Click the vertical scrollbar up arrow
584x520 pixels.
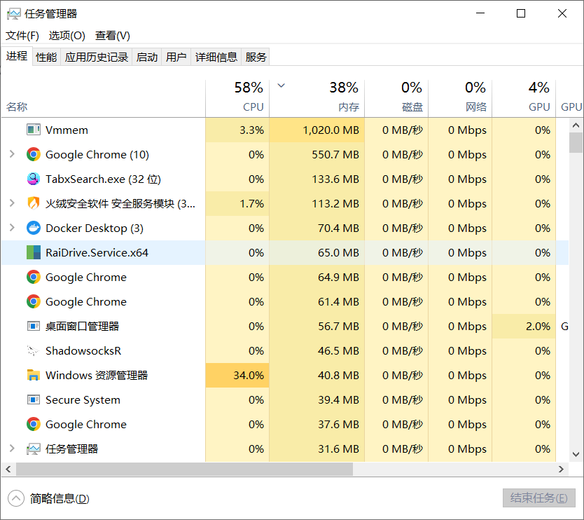(576, 125)
